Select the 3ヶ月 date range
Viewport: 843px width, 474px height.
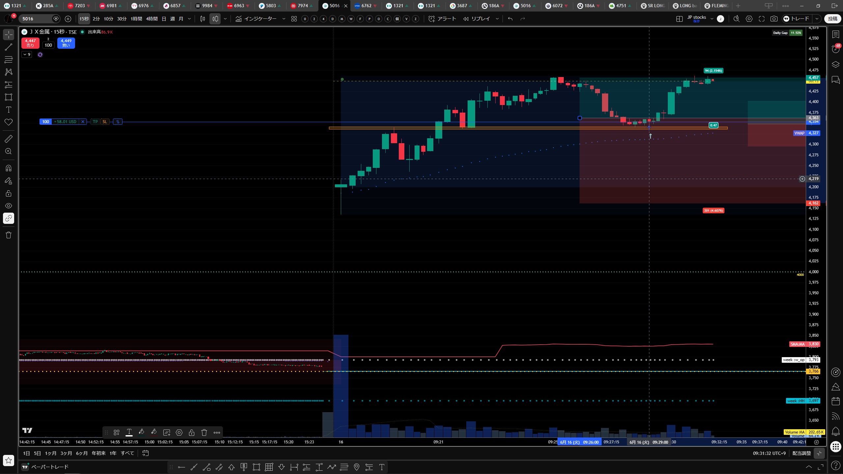click(x=66, y=454)
